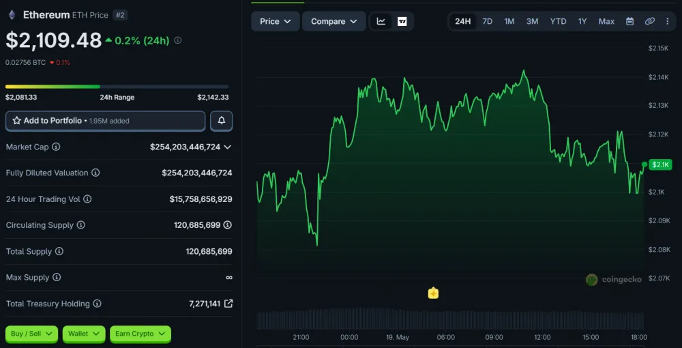Select the Max time range tab
682x348 pixels.
click(x=606, y=21)
